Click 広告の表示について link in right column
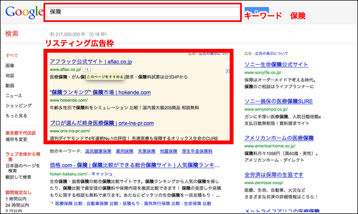 pyautogui.click(x=272, y=53)
